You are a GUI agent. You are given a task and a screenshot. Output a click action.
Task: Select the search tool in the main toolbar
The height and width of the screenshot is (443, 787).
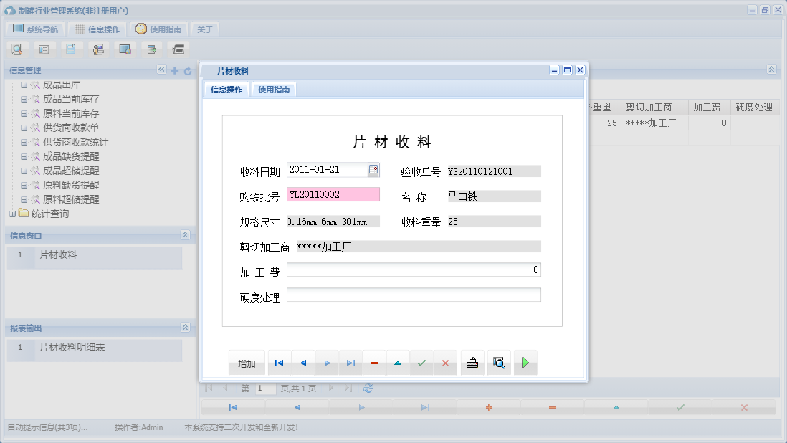click(x=17, y=49)
